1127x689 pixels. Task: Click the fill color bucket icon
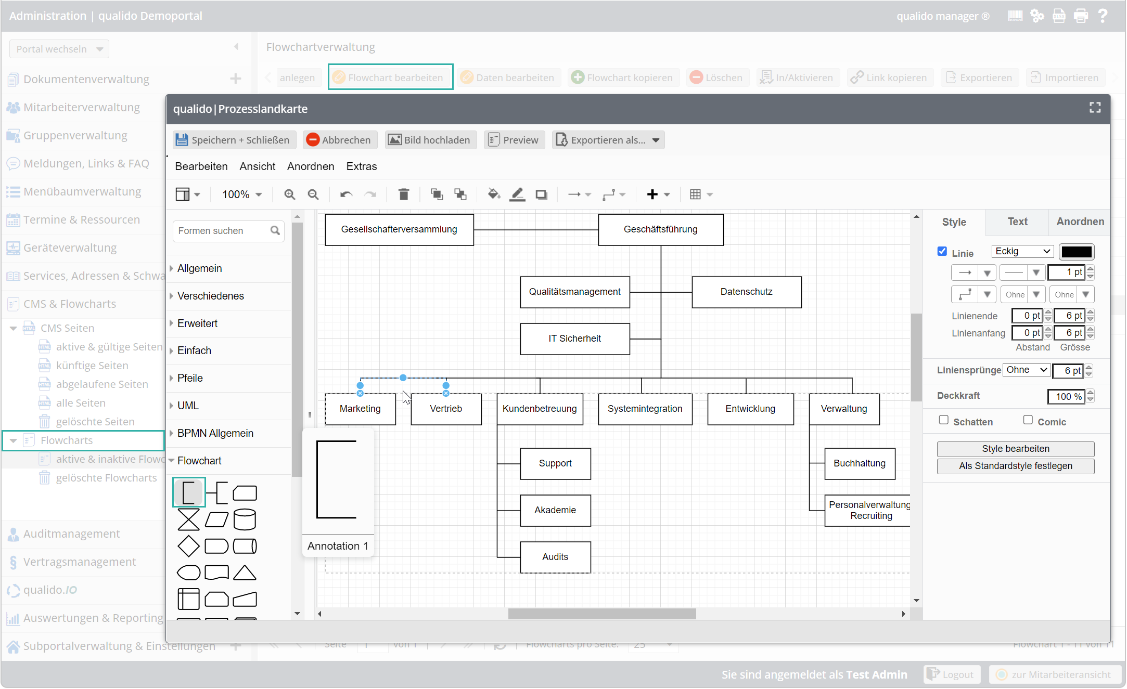coord(493,194)
